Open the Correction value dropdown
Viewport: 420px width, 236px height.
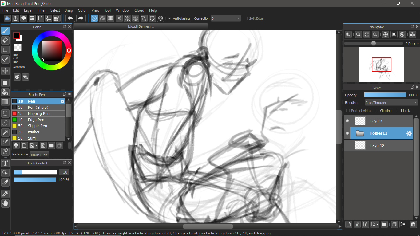pos(238,18)
